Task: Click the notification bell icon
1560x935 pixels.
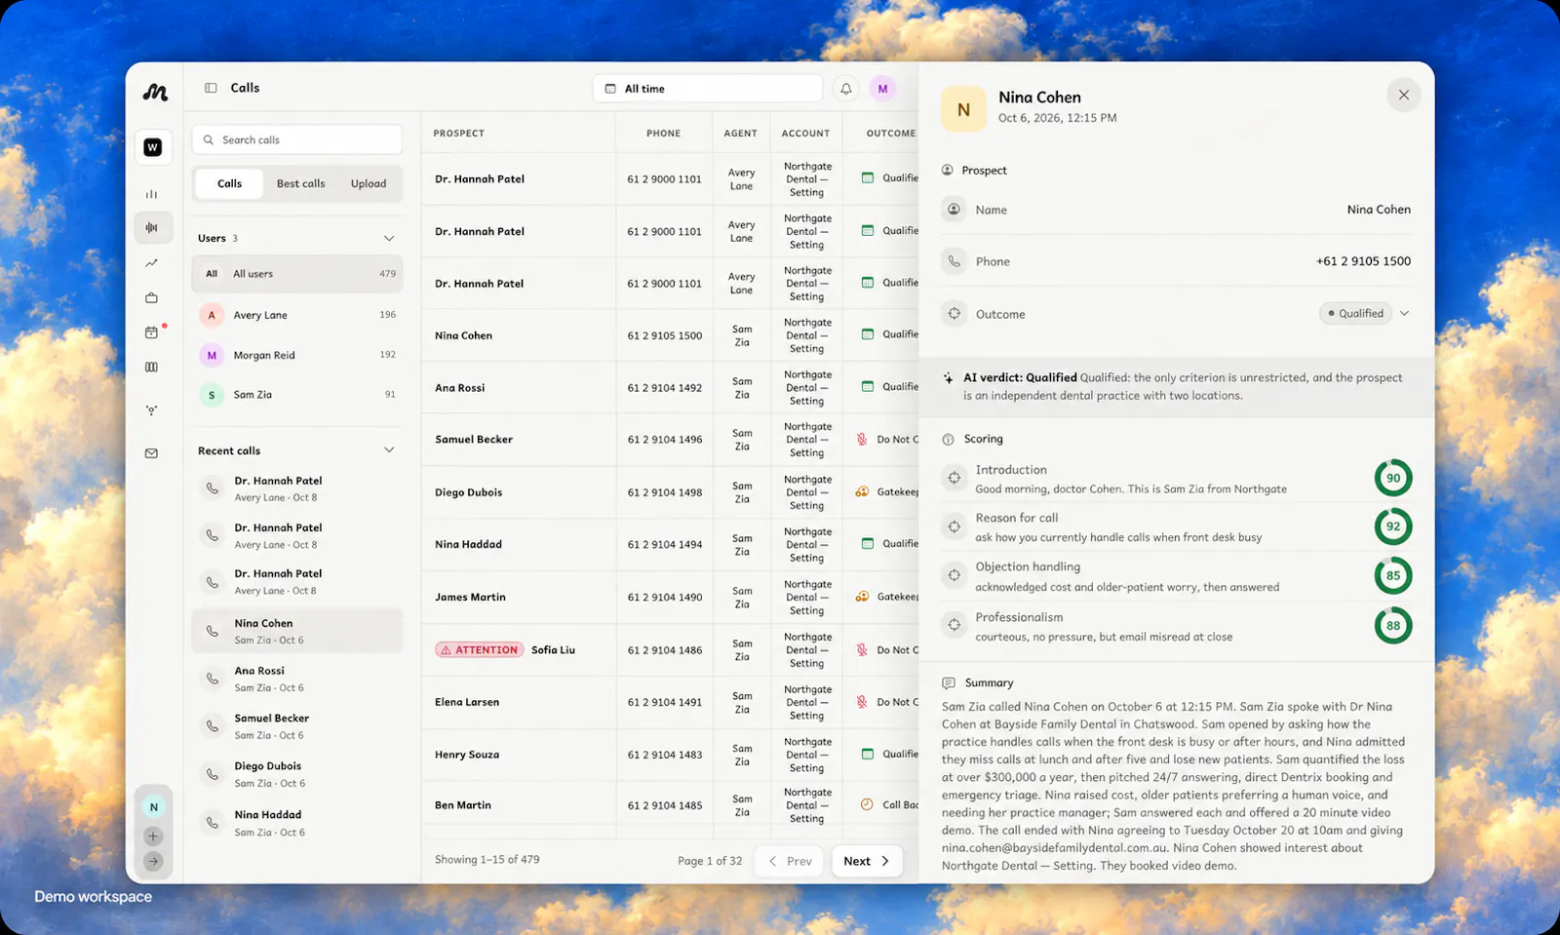Action: 846,89
